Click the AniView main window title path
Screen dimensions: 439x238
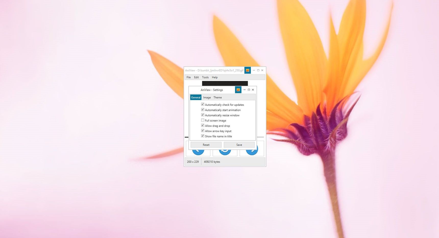[x=214, y=70]
